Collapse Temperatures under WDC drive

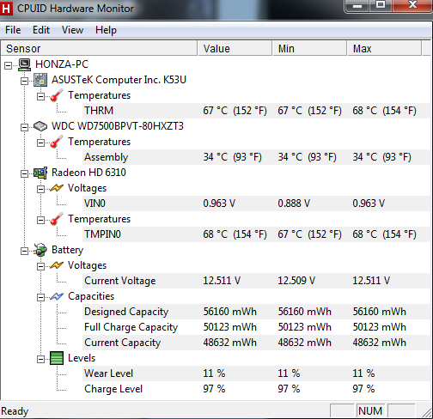point(40,143)
